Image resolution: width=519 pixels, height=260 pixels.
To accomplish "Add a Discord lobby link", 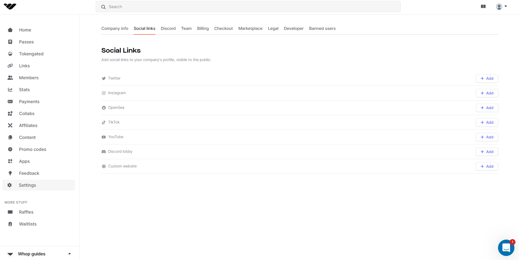I will point(487,152).
